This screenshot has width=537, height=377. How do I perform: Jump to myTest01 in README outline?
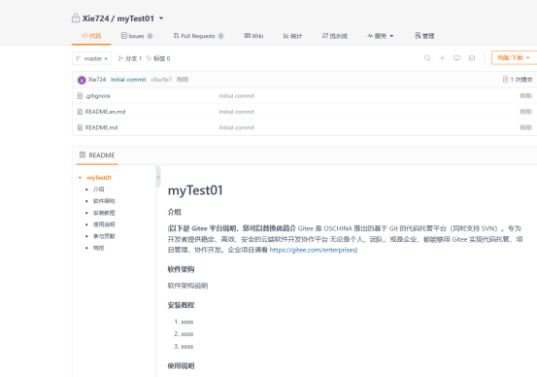click(x=99, y=178)
